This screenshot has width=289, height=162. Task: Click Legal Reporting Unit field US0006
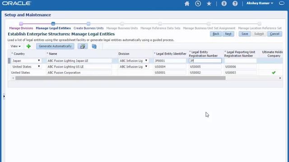pyautogui.click(x=240, y=67)
